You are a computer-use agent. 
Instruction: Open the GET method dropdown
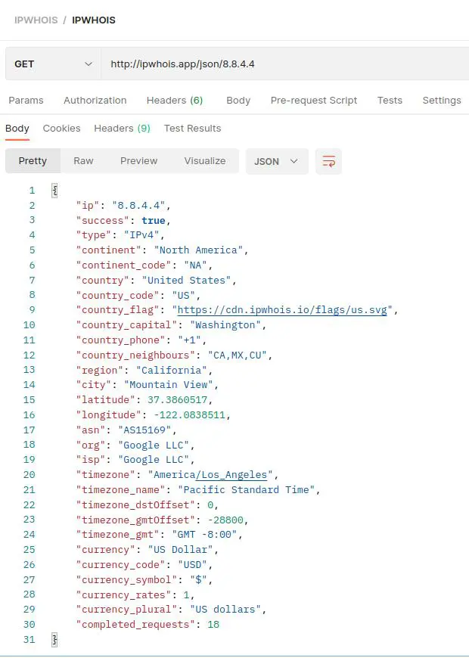click(x=53, y=64)
